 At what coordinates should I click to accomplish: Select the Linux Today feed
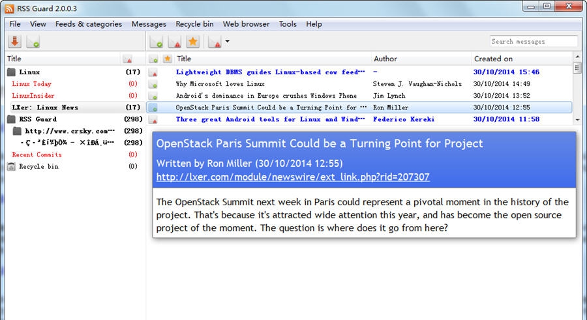point(31,84)
